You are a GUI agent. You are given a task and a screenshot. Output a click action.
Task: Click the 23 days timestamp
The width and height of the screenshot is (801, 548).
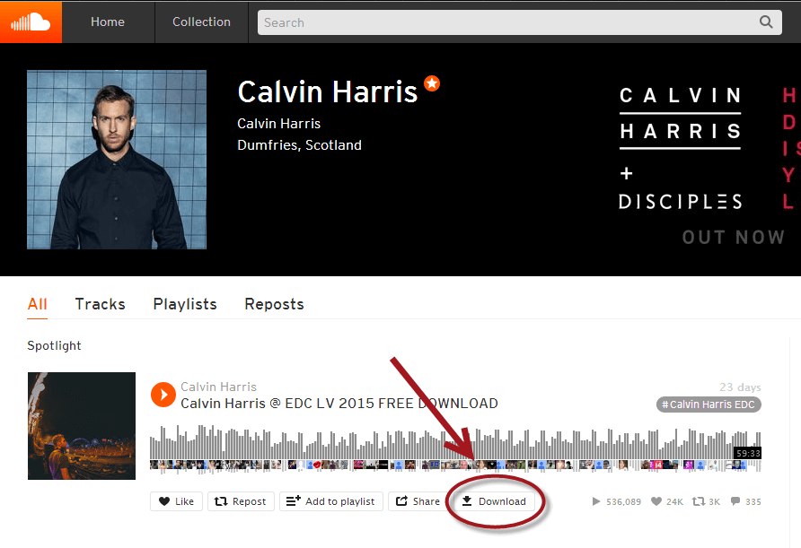(x=740, y=387)
